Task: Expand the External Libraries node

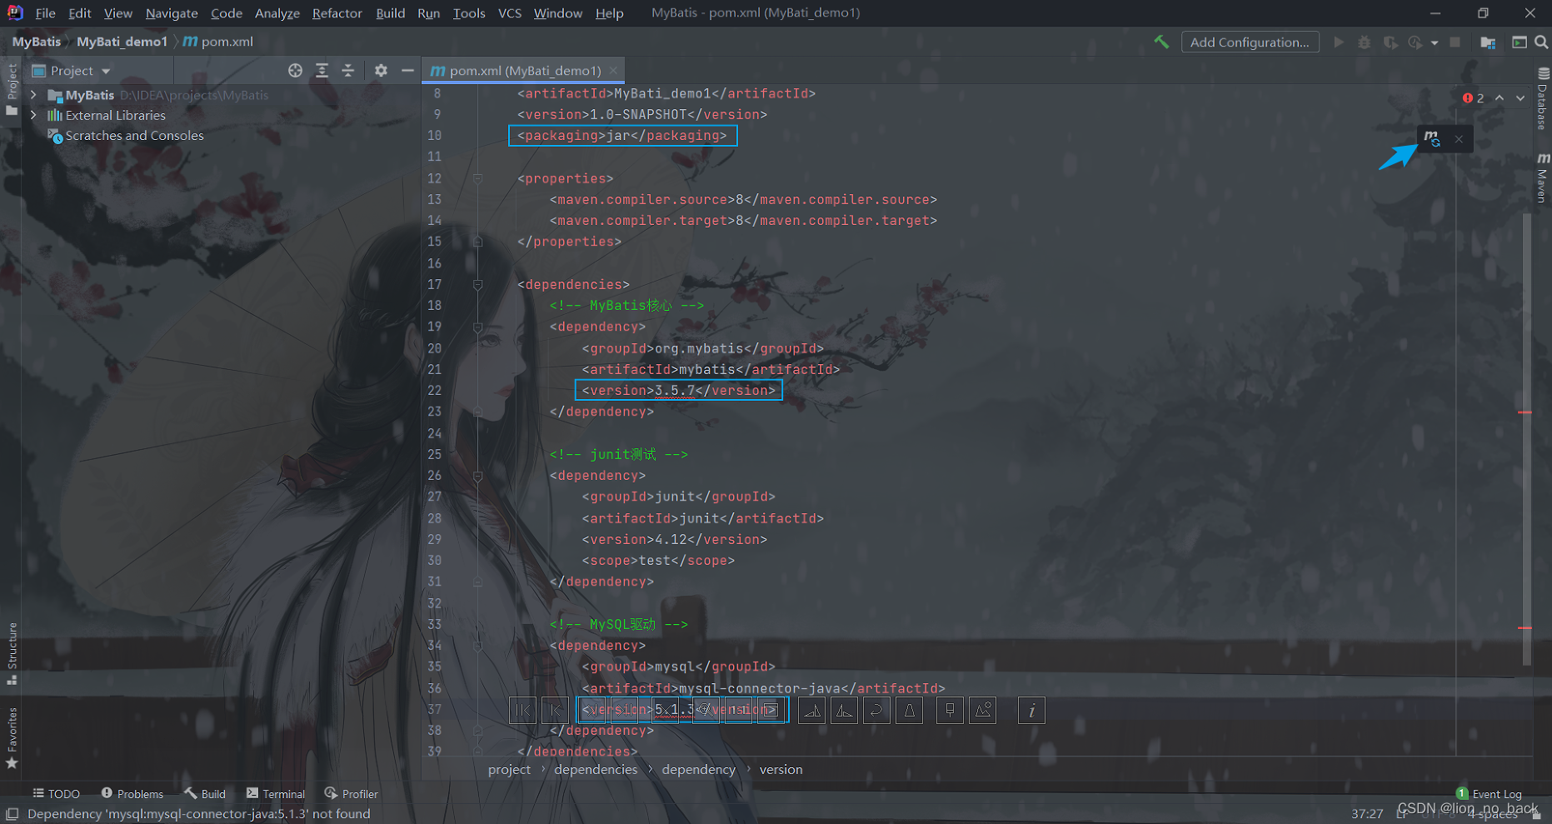Action: 33,115
